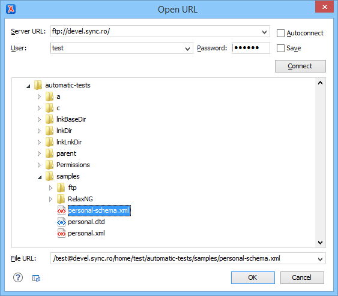Click the file browser icon next to help

(36, 278)
